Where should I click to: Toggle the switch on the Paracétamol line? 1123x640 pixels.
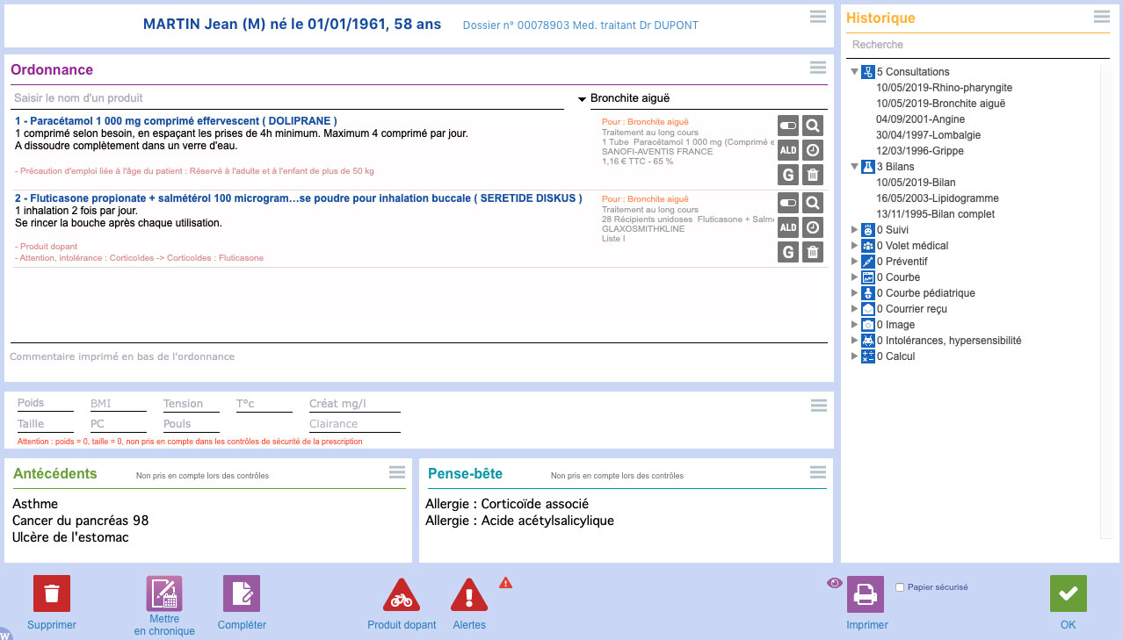pos(788,126)
